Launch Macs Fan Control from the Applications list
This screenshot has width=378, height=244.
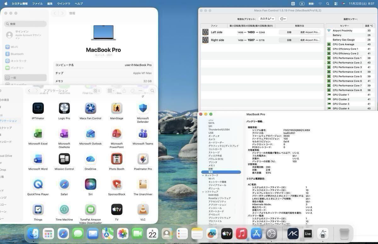pos(90,108)
